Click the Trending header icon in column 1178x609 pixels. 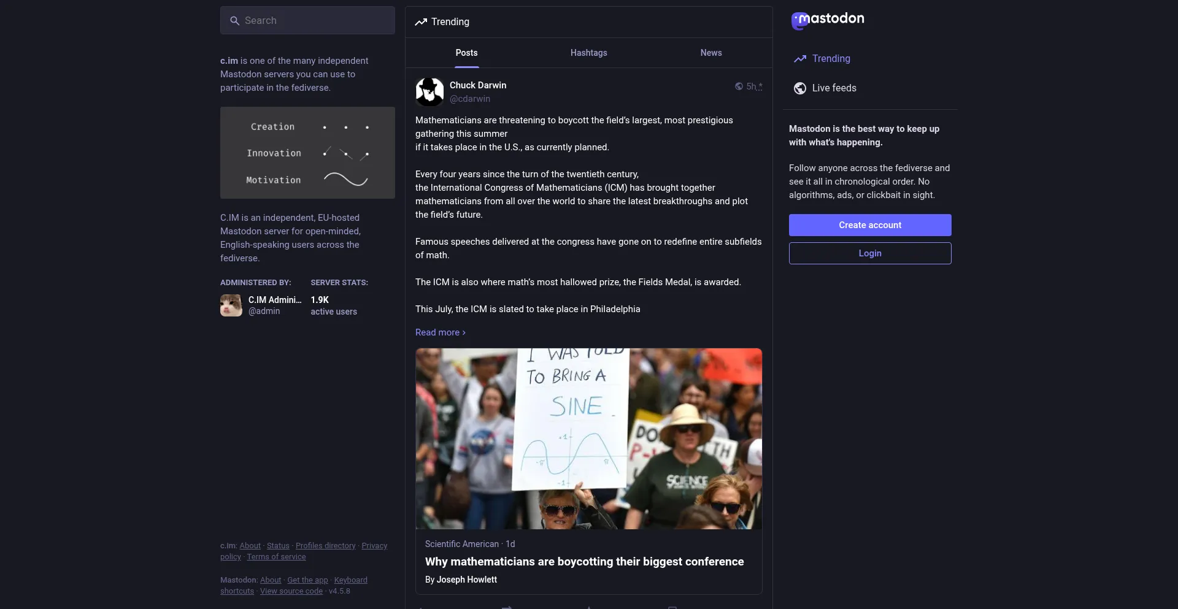pos(421,22)
